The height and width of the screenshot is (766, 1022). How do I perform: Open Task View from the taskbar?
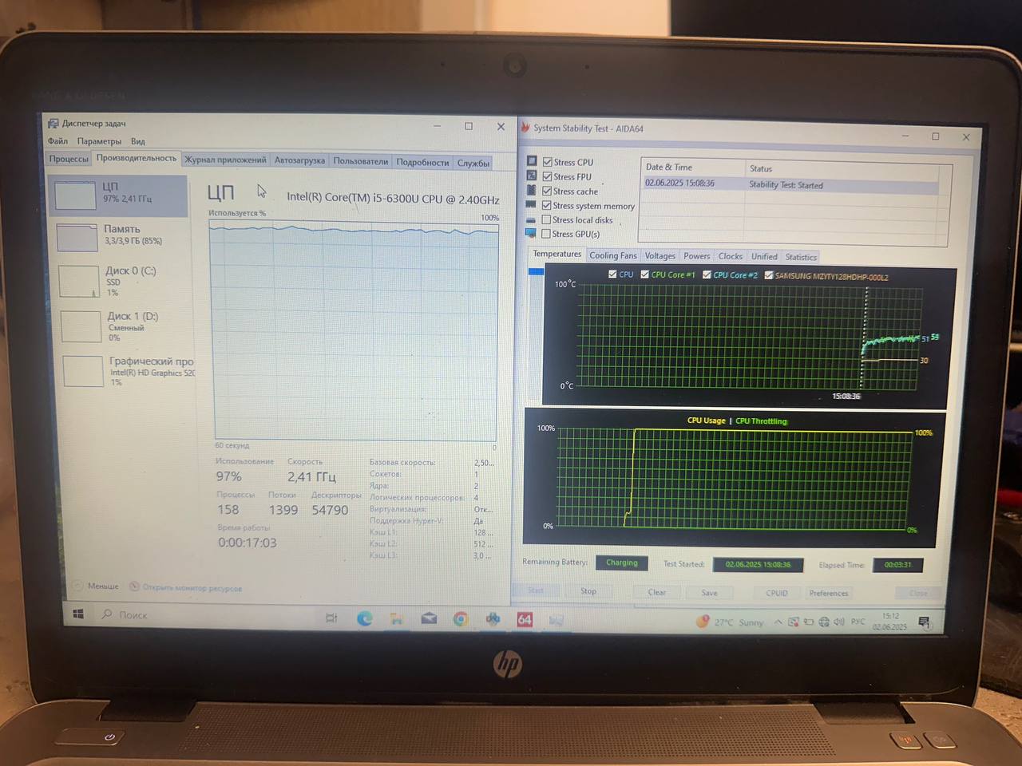[331, 618]
